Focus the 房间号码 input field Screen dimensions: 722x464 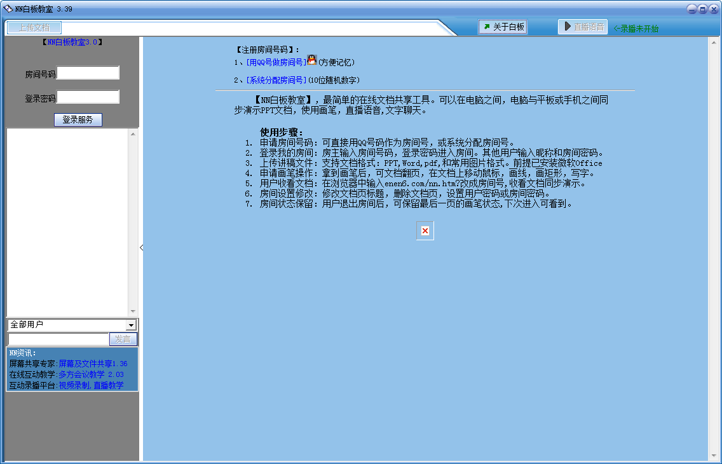tap(88, 72)
